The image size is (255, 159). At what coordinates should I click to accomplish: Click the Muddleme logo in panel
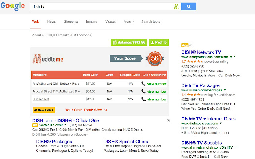coord(48,59)
